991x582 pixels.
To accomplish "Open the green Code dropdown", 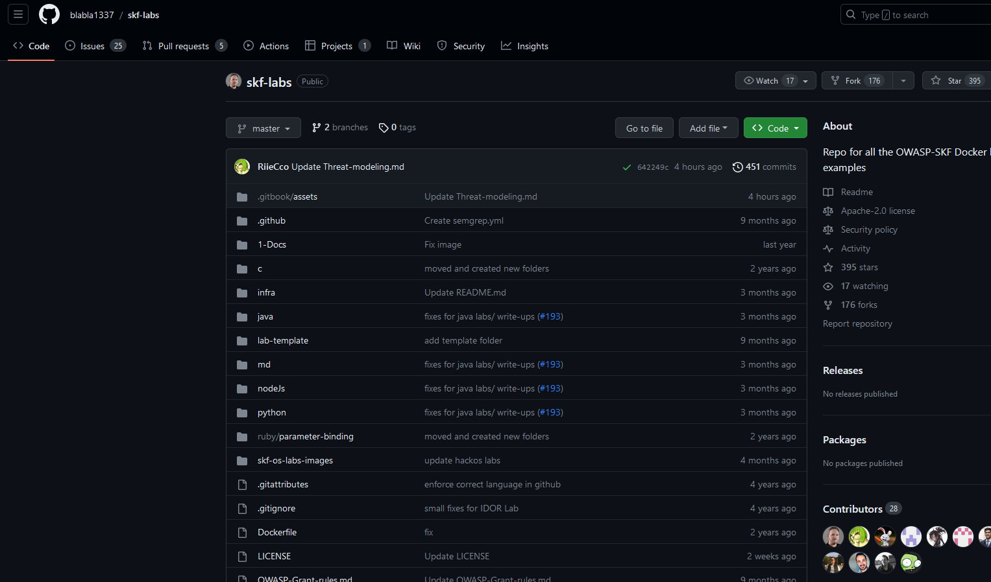I will tap(776, 128).
